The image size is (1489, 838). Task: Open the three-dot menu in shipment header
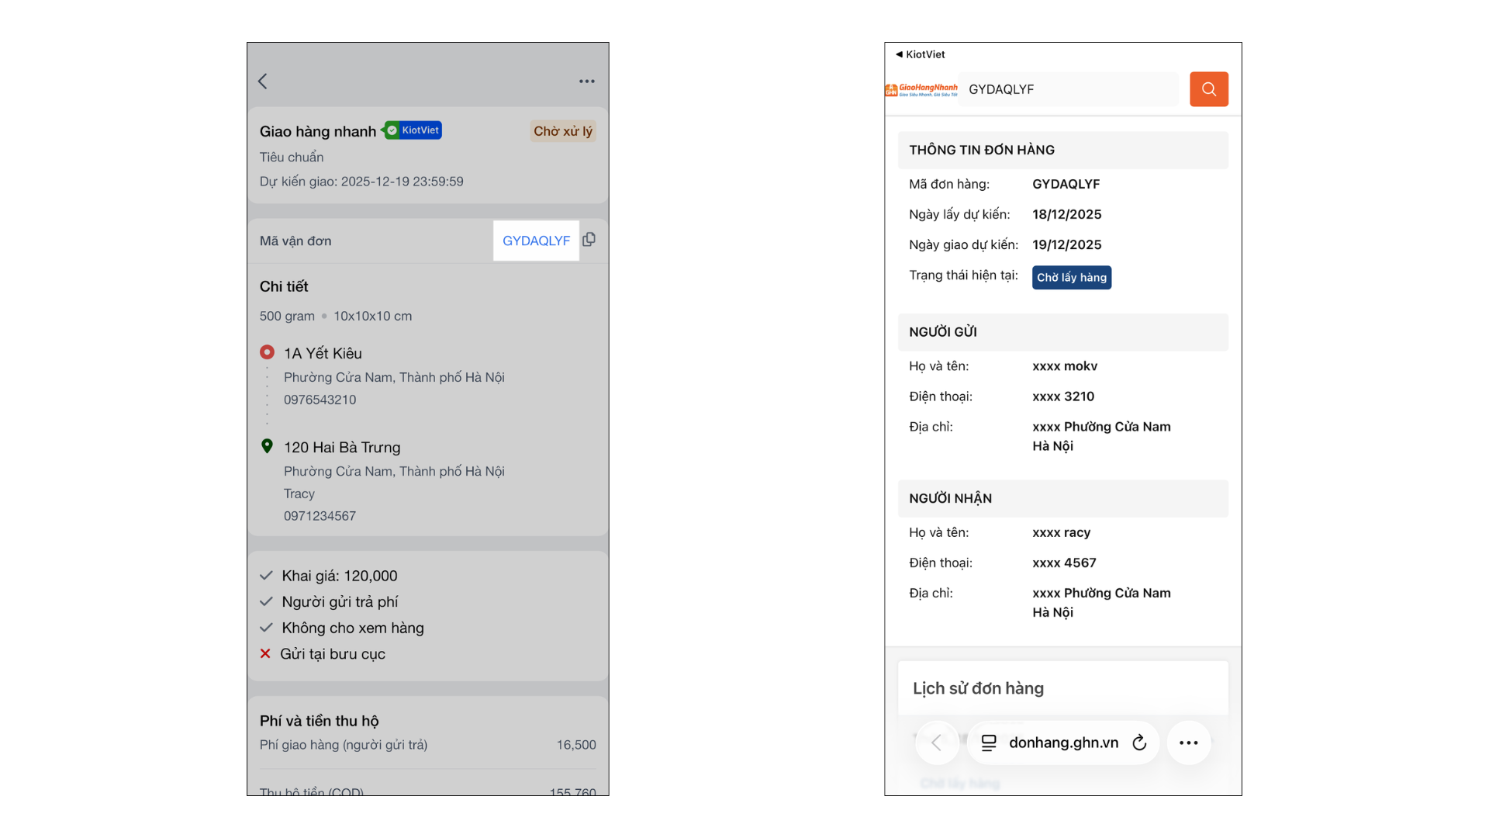tap(586, 81)
